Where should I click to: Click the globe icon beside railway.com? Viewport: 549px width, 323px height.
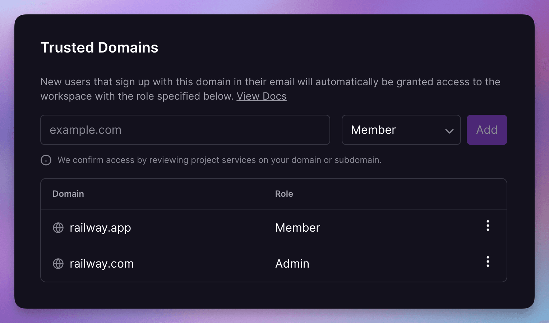pyautogui.click(x=58, y=263)
